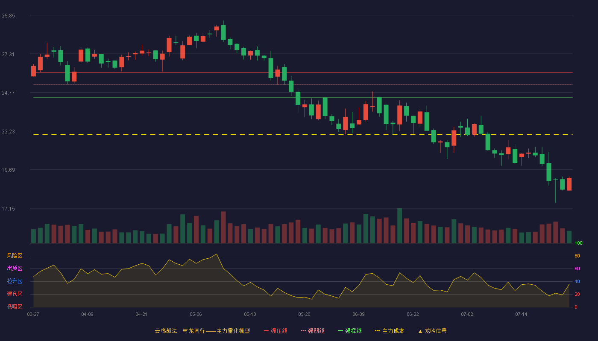This screenshot has width=598, height=341.
Task: Click the 06-09 date label
Action: point(358,314)
